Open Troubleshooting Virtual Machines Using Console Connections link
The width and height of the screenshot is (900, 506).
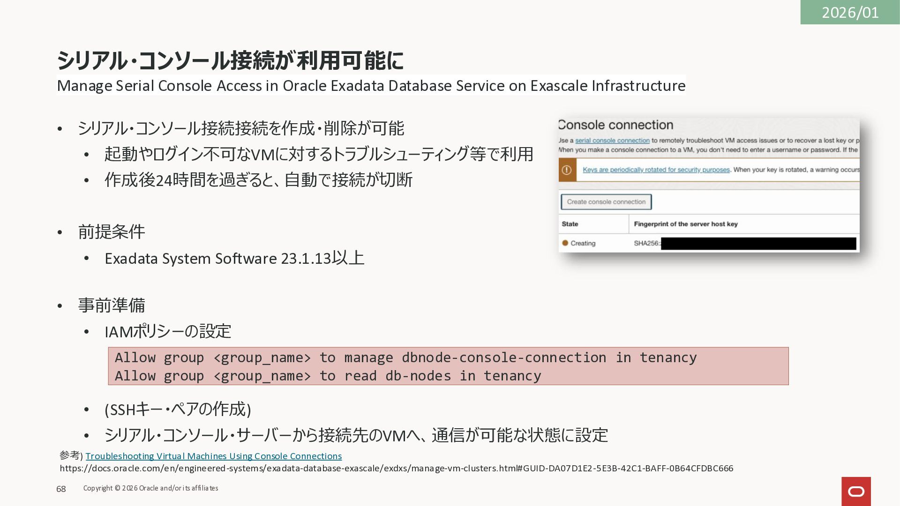213,456
